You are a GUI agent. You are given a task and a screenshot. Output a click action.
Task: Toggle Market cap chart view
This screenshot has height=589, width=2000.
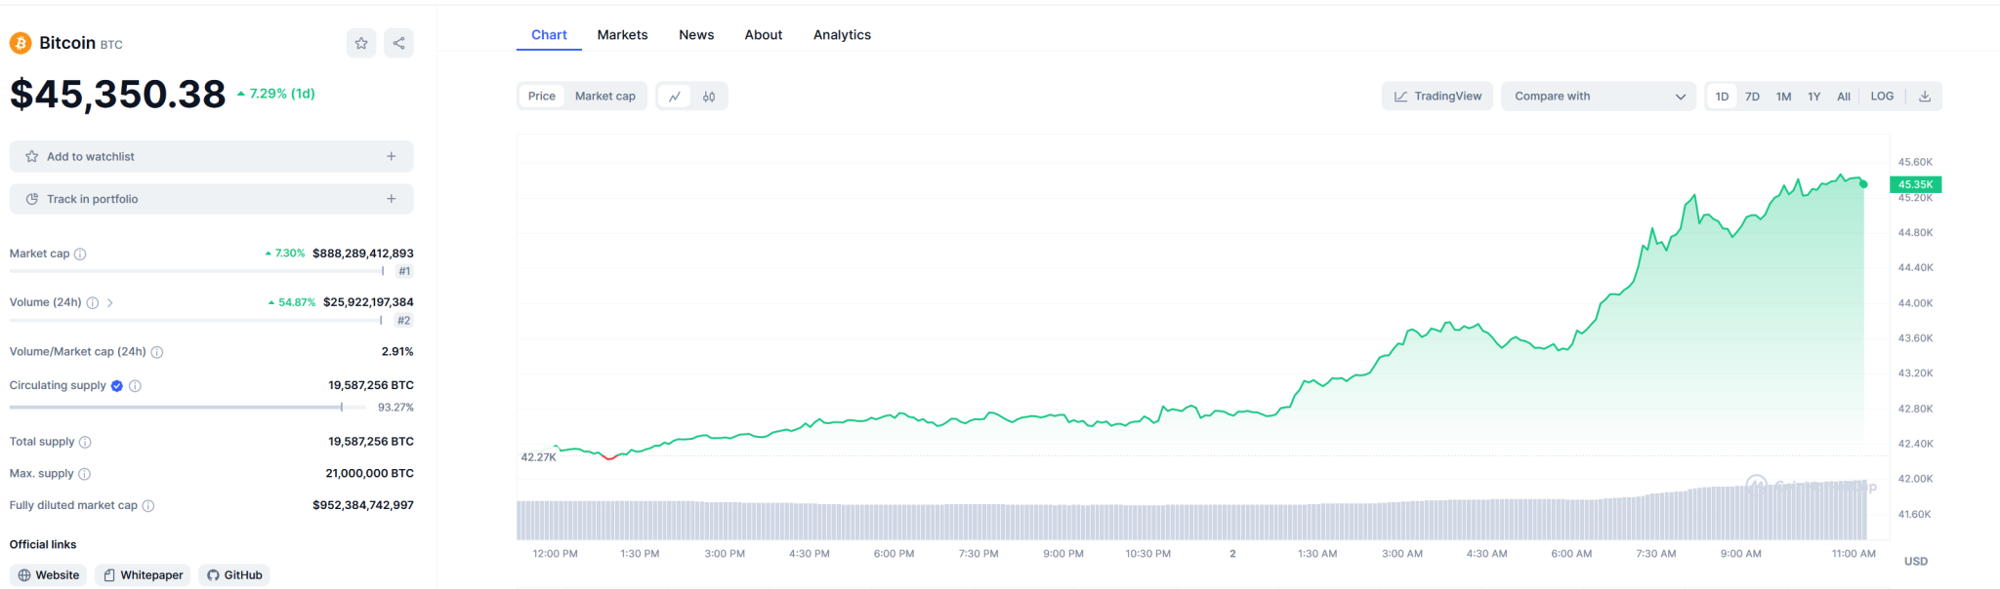(605, 97)
